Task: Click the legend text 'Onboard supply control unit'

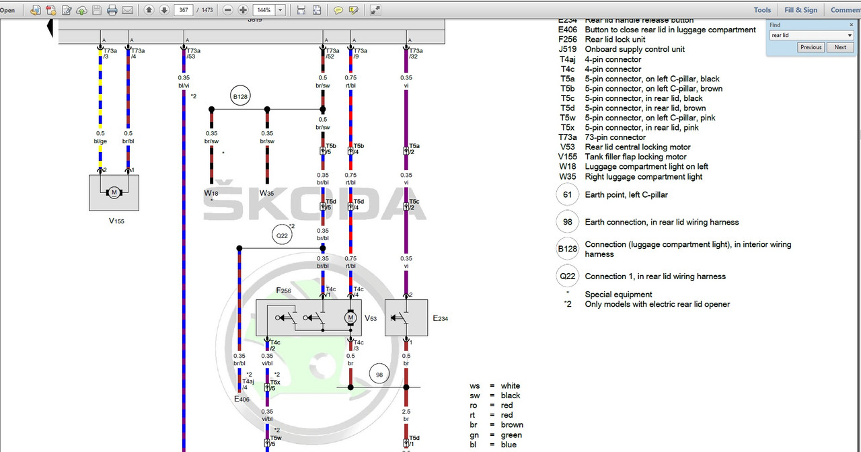Action: coord(635,49)
